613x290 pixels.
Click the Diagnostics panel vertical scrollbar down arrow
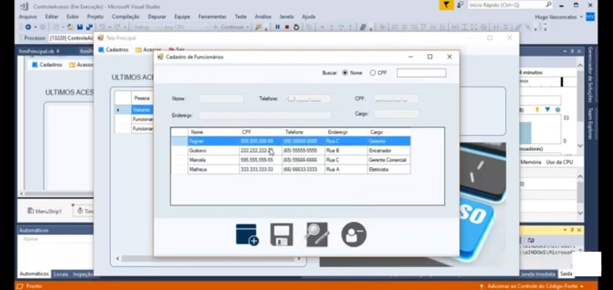580,146
